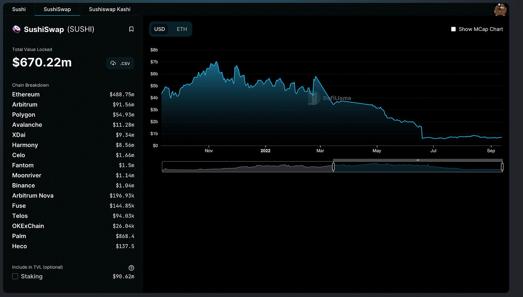
Task: Click the XDai chain row
Action: coord(73,135)
